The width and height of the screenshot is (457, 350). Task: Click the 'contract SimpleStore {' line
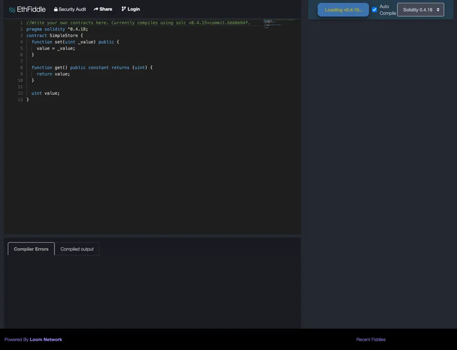54,36
